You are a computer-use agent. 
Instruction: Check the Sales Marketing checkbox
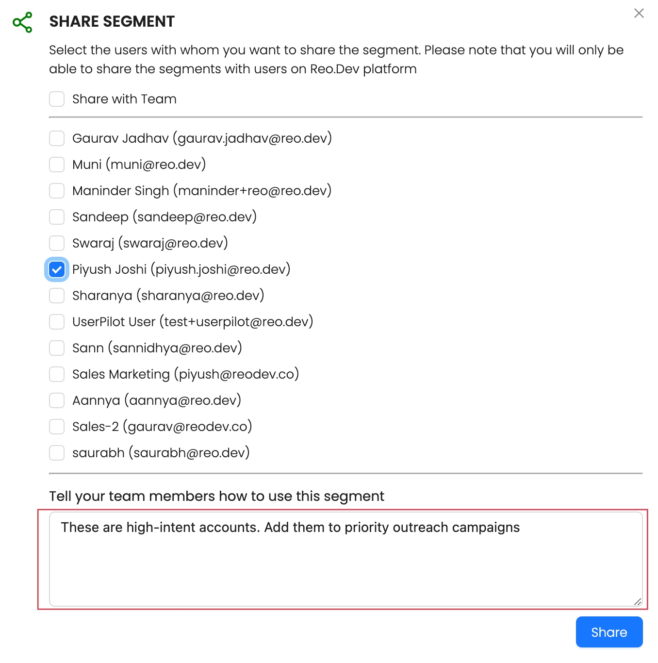pyautogui.click(x=57, y=374)
